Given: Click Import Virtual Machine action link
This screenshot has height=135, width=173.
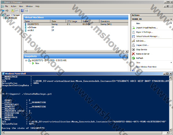Looking at the screenshot, I should pos(147,28).
